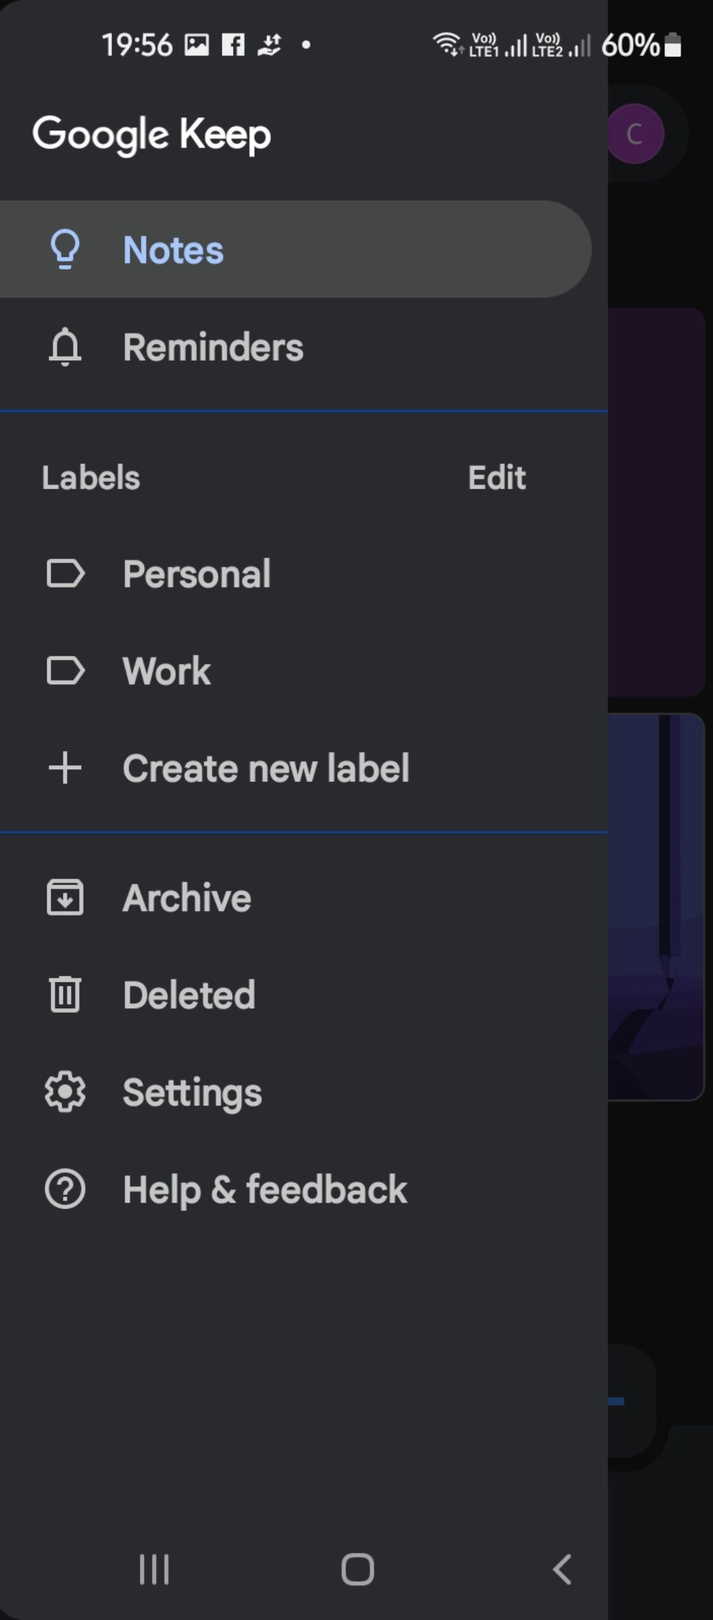713x1620 pixels.
Task: Tap the plus icon for new label
Action: (x=65, y=768)
